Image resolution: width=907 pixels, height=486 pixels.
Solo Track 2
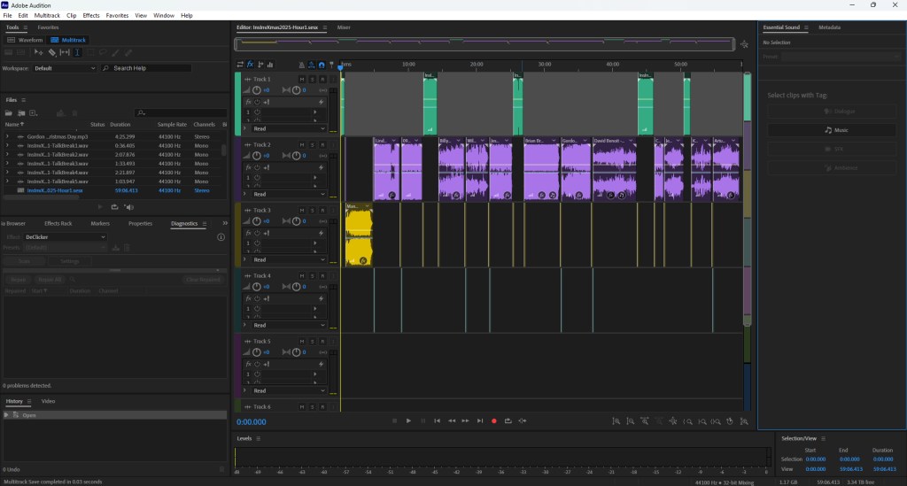[x=312, y=144]
